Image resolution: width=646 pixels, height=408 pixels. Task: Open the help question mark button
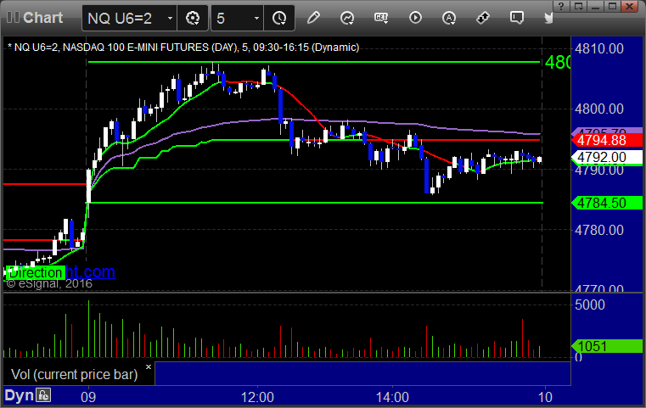pyautogui.click(x=561, y=6)
